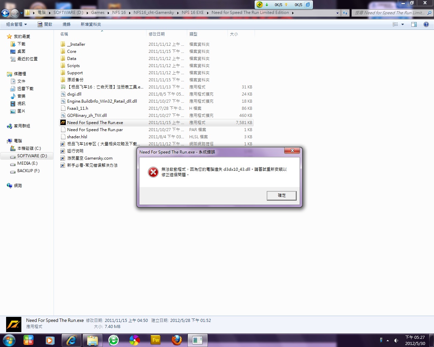Click the green plus icon on the speed widget
Image resolution: width=434 pixels, height=347 pixels.
click(x=259, y=4)
